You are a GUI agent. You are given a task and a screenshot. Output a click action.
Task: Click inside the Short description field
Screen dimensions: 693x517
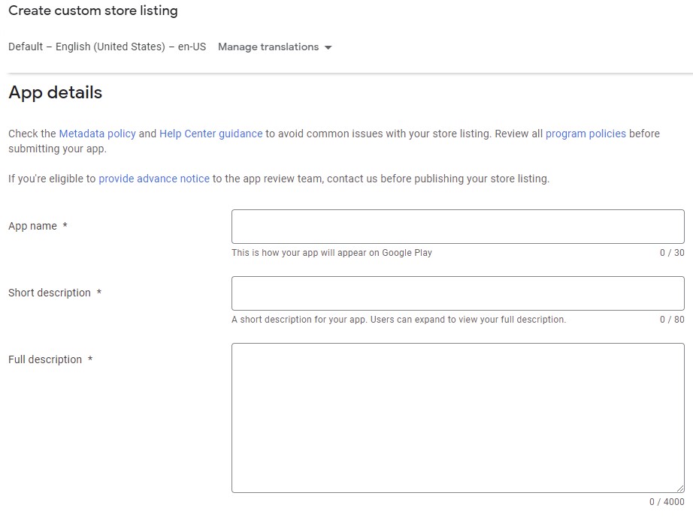(457, 293)
